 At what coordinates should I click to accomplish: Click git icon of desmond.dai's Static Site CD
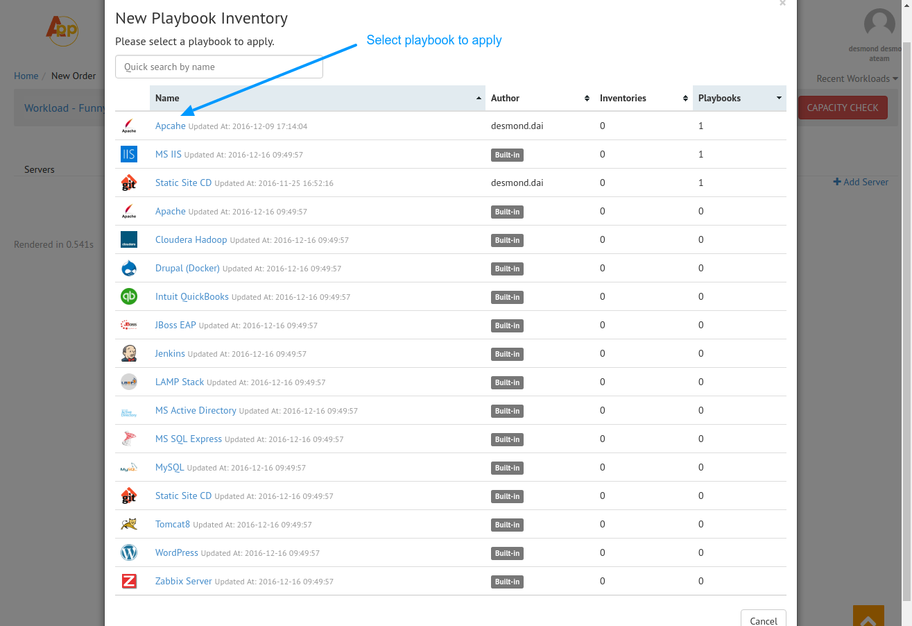pyautogui.click(x=129, y=183)
